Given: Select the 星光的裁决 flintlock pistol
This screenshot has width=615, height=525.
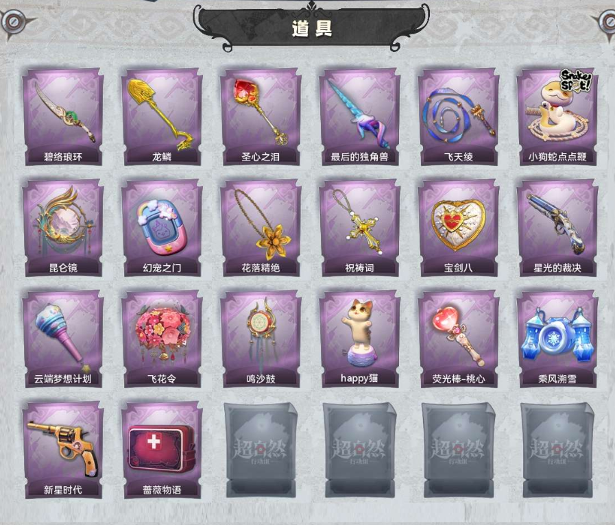Looking at the screenshot, I should tap(557, 228).
